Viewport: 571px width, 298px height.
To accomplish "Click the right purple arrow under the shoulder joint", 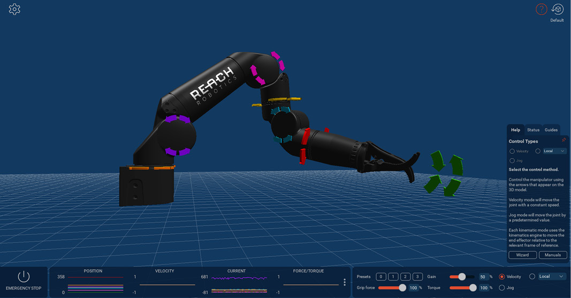I will point(185,151).
